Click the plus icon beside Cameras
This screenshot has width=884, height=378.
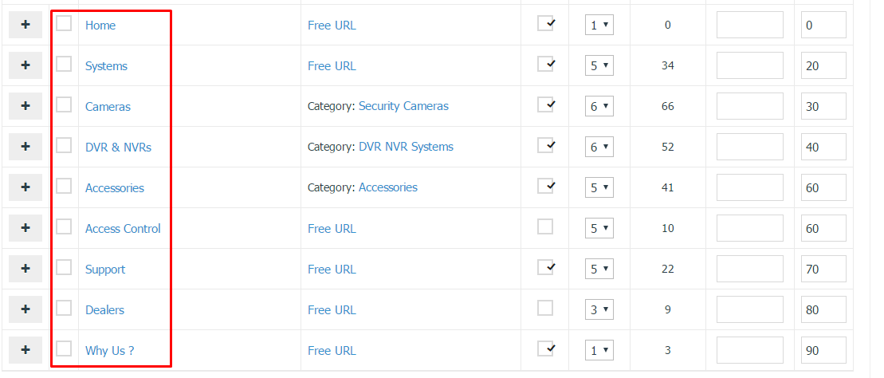pyautogui.click(x=26, y=106)
